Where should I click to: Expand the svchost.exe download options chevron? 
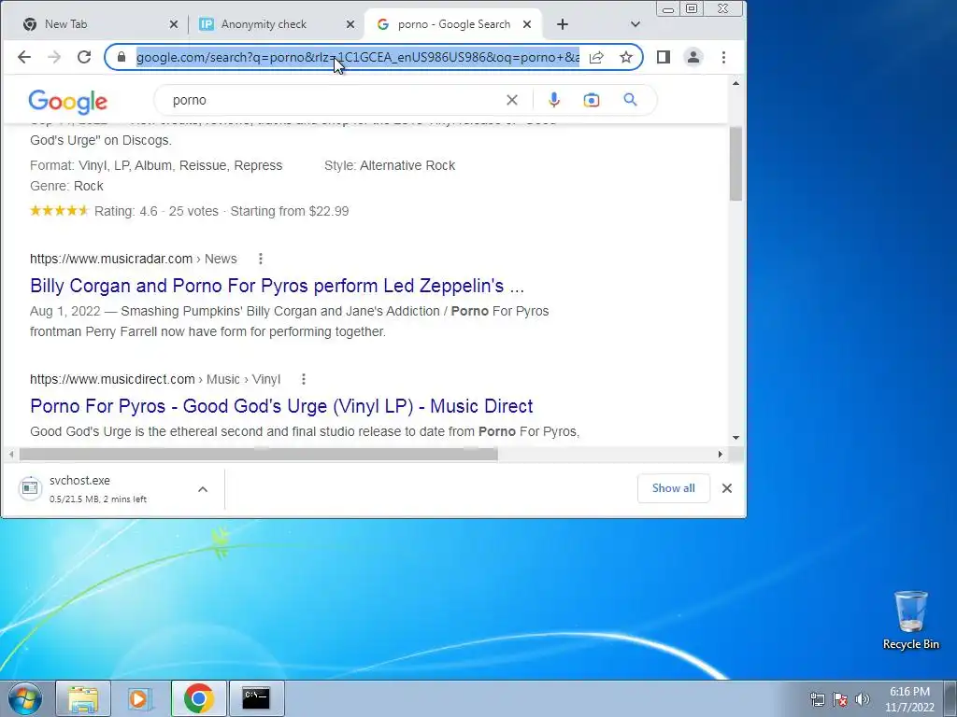click(x=203, y=489)
